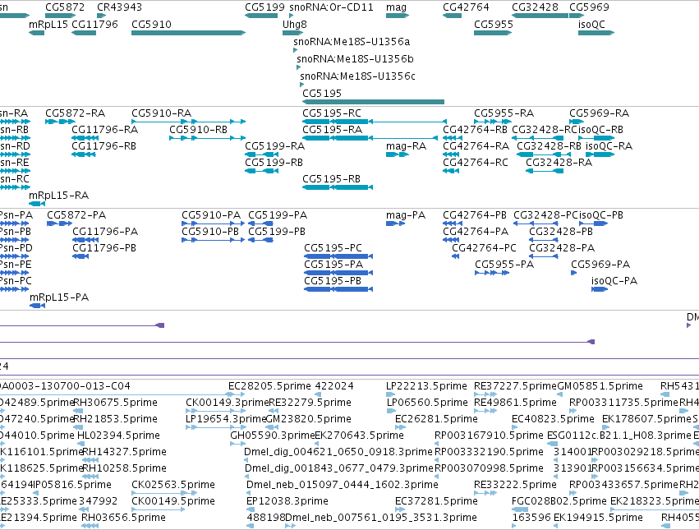Click protein CG5955-PA
Viewport: 699px width, 530px height.
coord(492,273)
